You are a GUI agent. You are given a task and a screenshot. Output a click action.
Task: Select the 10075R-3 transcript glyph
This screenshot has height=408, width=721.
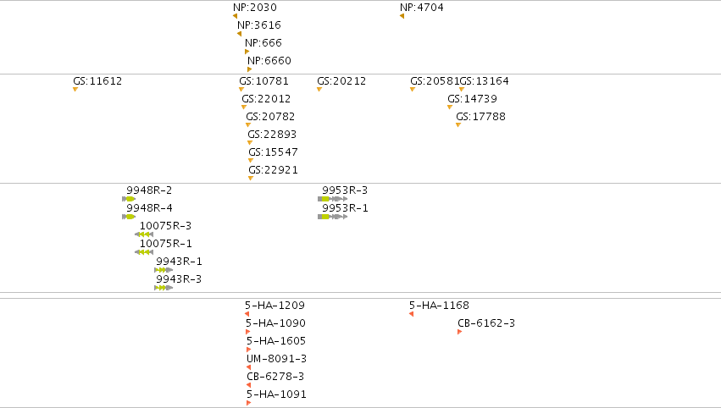pyautogui.click(x=144, y=234)
